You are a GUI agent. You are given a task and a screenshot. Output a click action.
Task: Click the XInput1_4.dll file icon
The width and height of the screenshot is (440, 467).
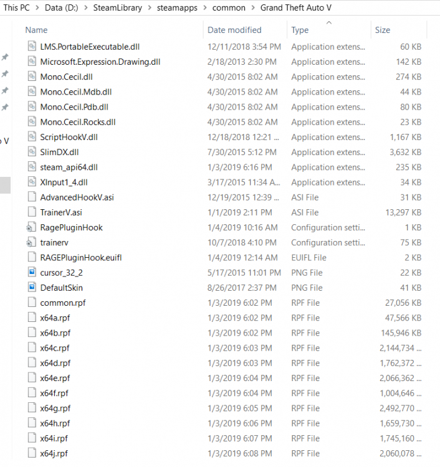(x=32, y=182)
